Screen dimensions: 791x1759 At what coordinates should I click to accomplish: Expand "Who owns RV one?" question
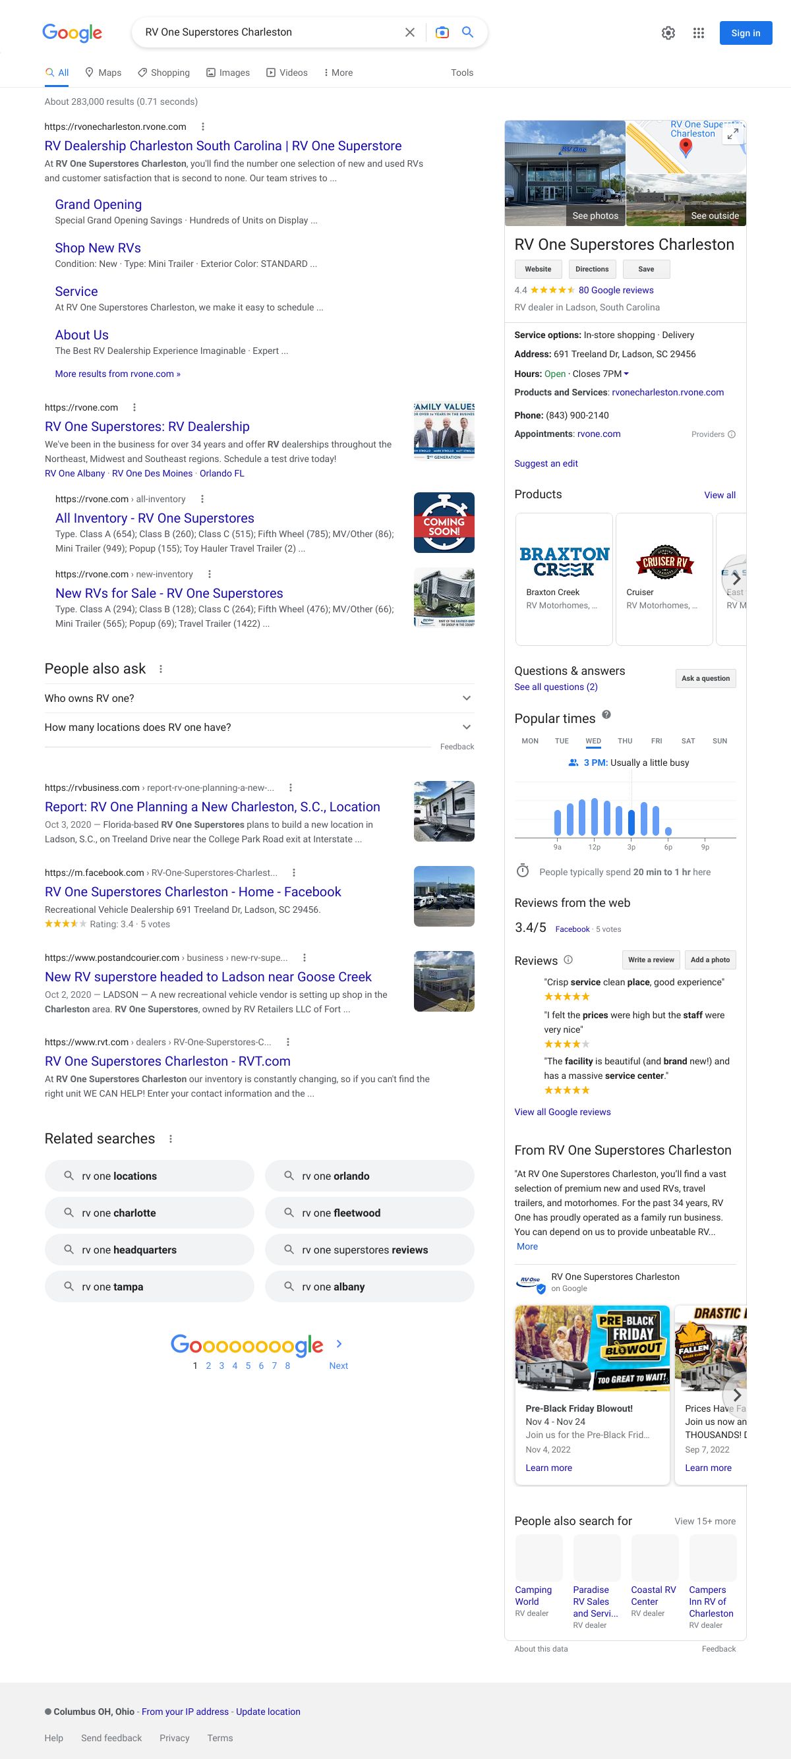(466, 698)
